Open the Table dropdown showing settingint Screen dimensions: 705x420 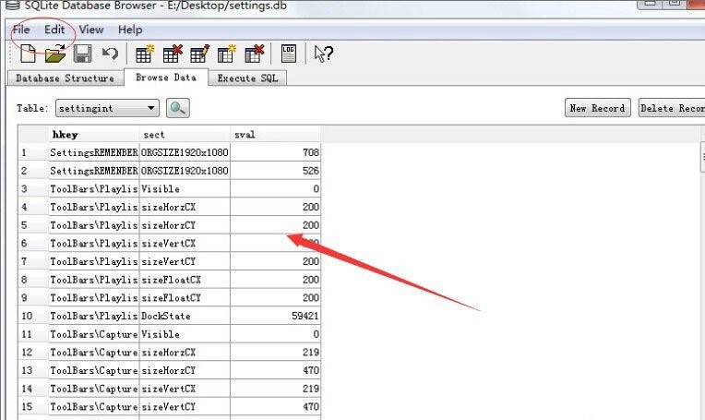[x=107, y=108]
